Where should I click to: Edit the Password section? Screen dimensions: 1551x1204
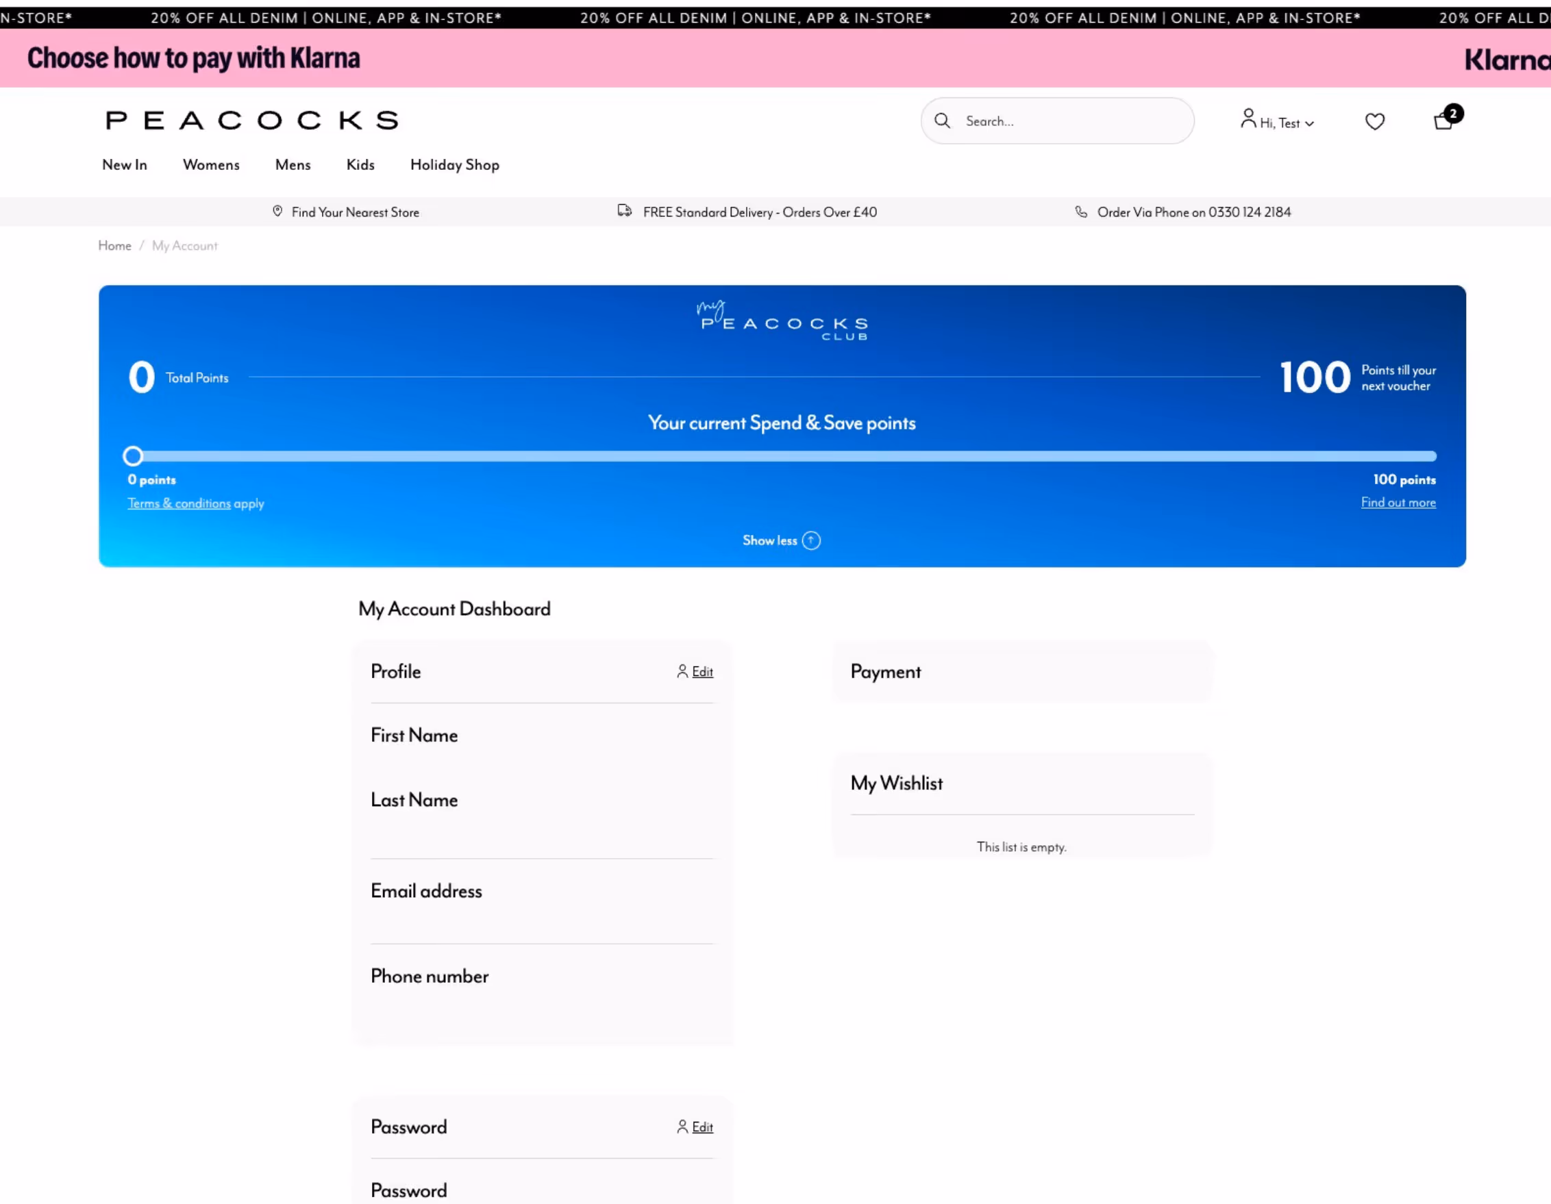pyautogui.click(x=702, y=1127)
